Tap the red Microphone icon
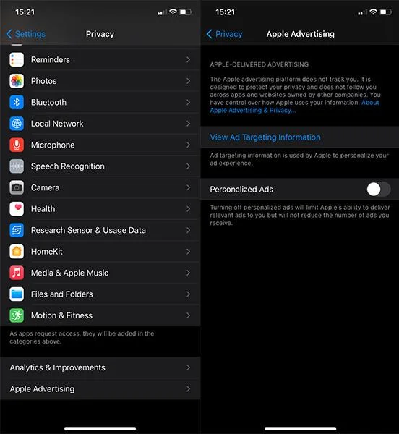The image size is (399, 434). (x=17, y=145)
